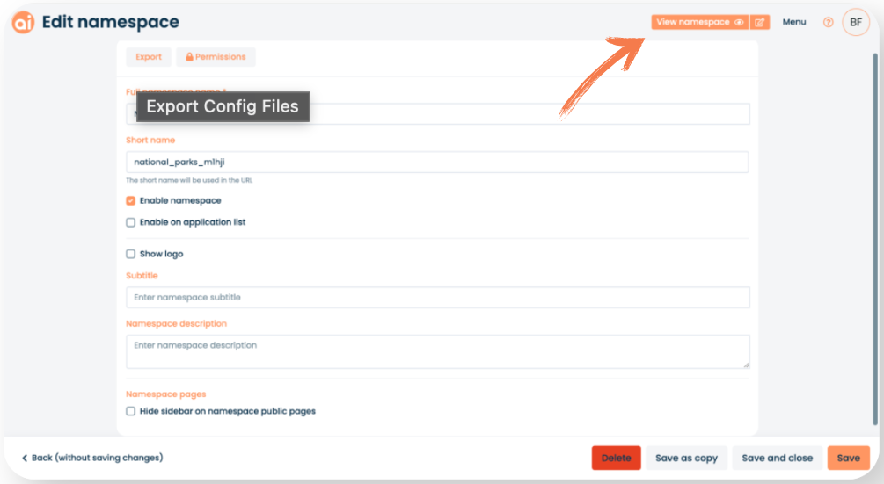Open the Permissions tab
Image resolution: width=884 pixels, height=484 pixels.
pyautogui.click(x=216, y=57)
